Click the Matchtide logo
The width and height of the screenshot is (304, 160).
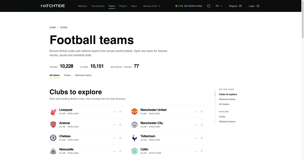tap(53, 6)
